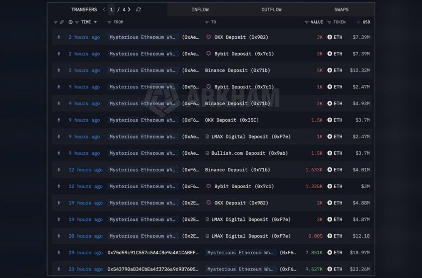Sort by the USD column header
The image size is (422, 278).
[x=366, y=22]
